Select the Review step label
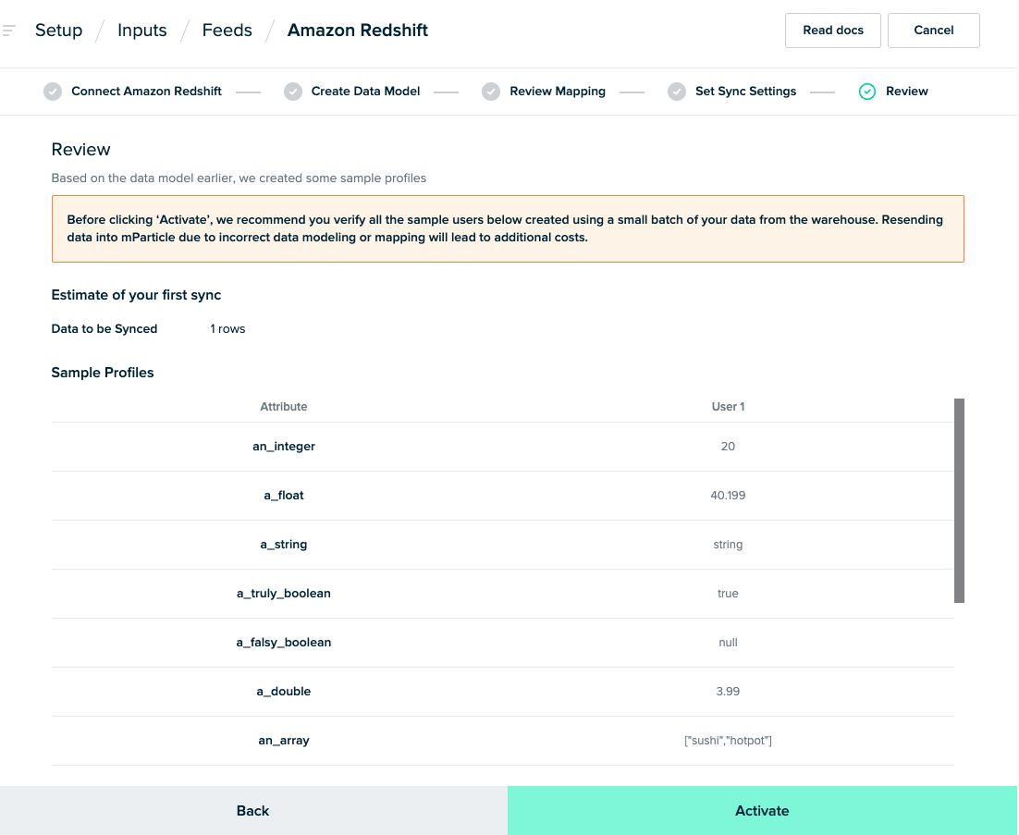 click(906, 92)
